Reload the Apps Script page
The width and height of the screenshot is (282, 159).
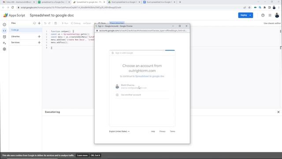13,8
